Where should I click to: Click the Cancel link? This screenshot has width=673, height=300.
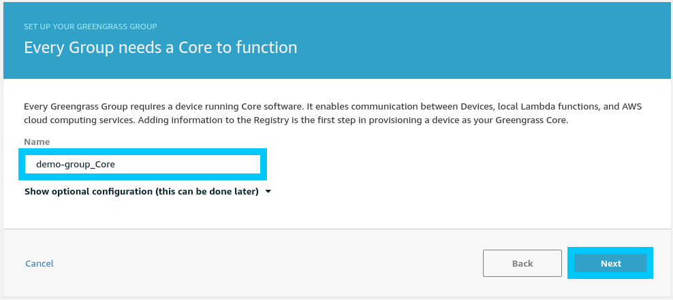coord(40,263)
